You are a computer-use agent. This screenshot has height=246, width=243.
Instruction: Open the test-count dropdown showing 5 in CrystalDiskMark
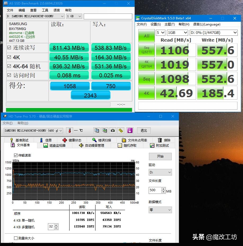pos(160,33)
